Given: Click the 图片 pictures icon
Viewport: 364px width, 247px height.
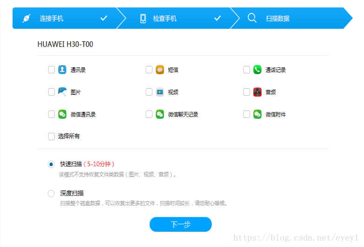Looking at the screenshot, I should [62, 92].
